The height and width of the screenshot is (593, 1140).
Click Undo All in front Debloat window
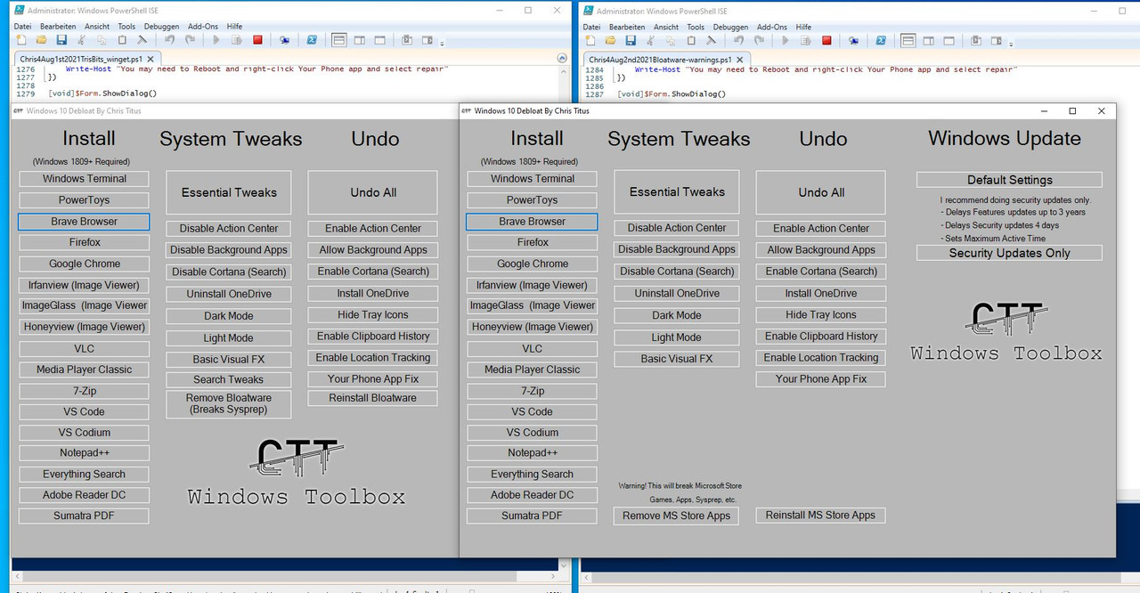tap(821, 192)
